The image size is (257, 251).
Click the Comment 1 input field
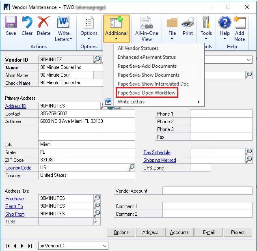(207, 206)
